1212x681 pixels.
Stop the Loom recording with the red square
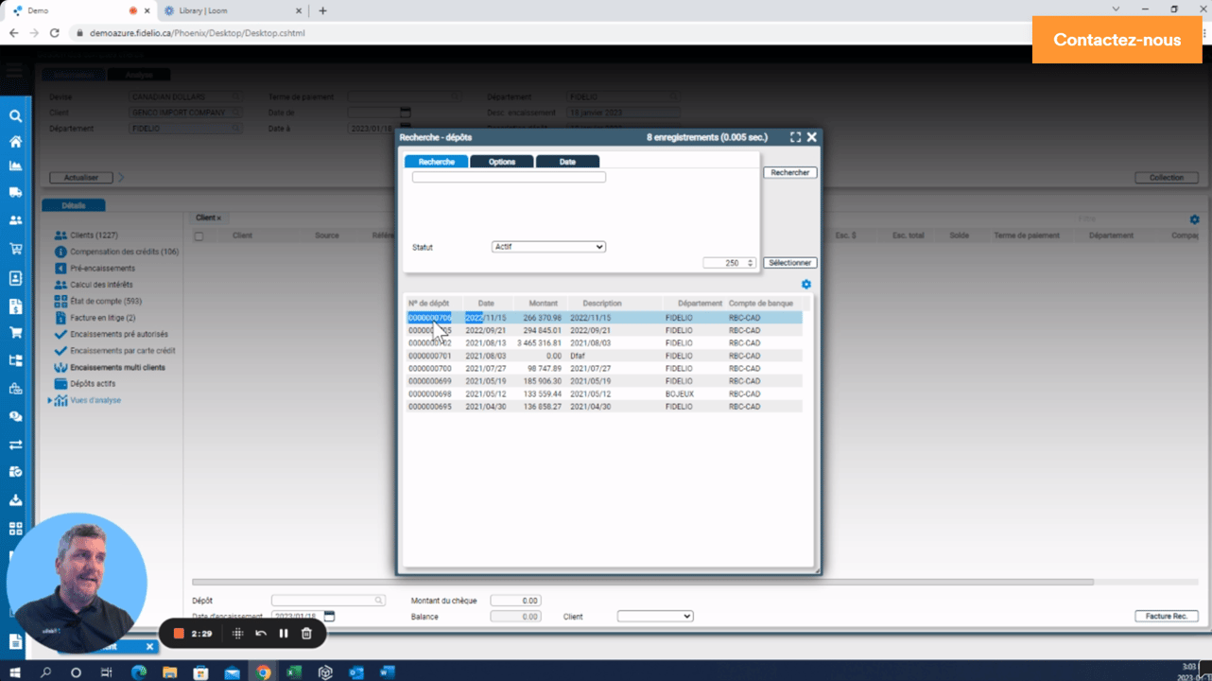click(178, 634)
